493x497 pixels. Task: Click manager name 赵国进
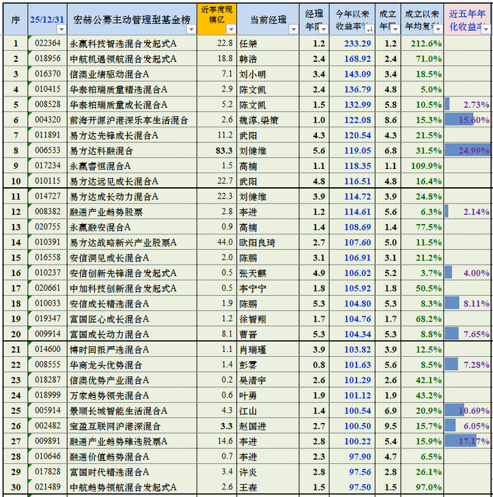tap(252, 426)
